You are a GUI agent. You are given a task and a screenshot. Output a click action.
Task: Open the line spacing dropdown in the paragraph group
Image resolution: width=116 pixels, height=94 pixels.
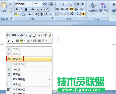coord(82,9)
